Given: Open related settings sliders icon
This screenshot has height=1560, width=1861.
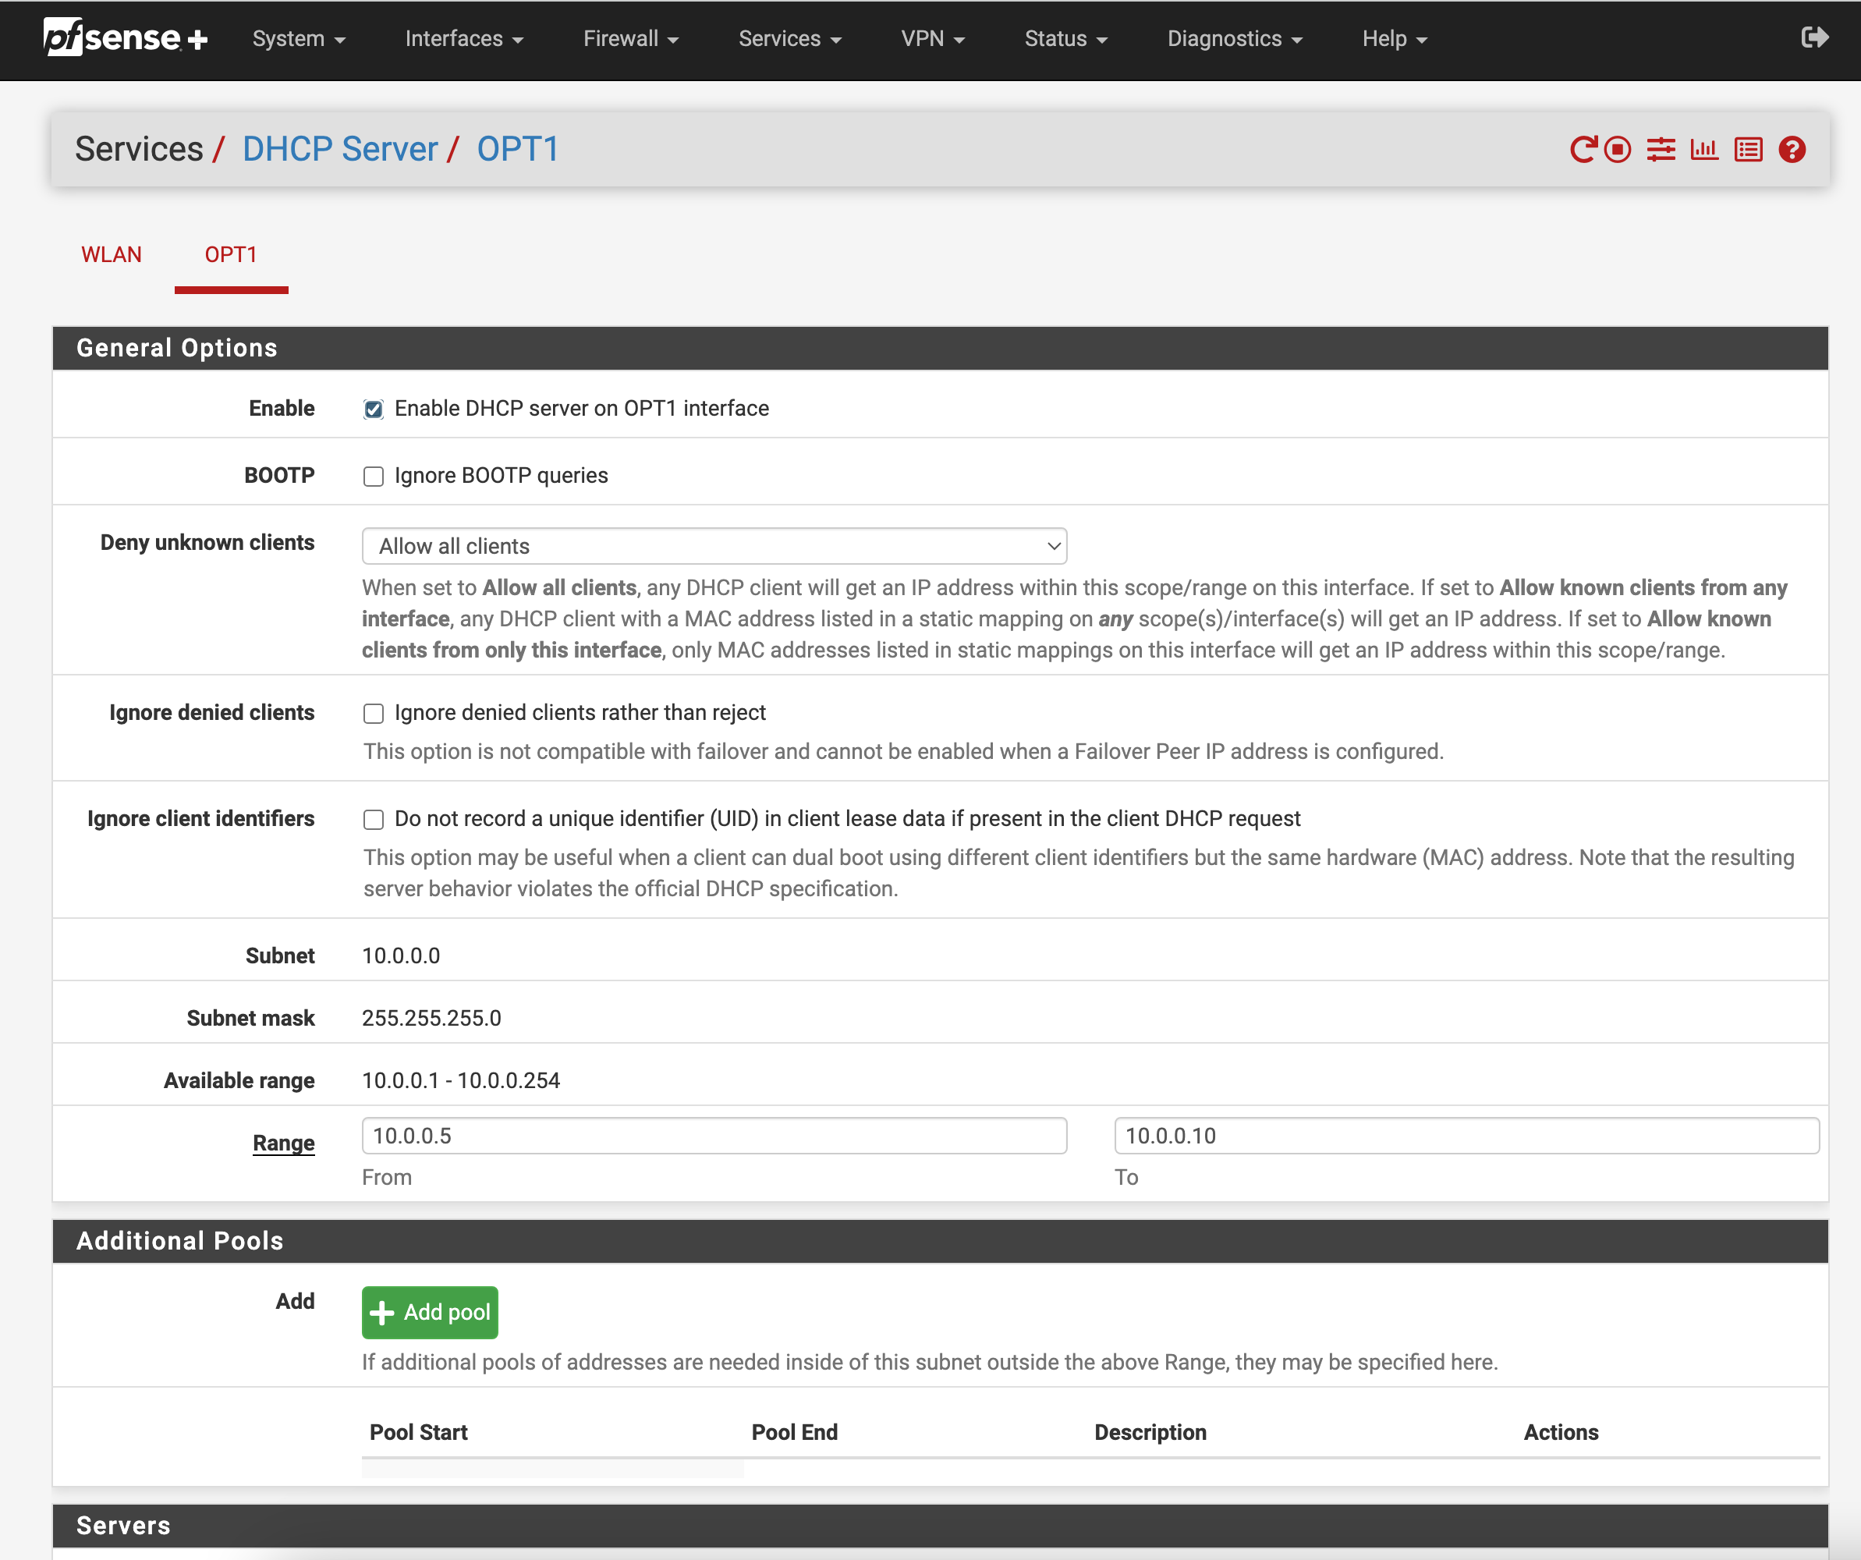Looking at the screenshot, I should [x=1661, y=149].
